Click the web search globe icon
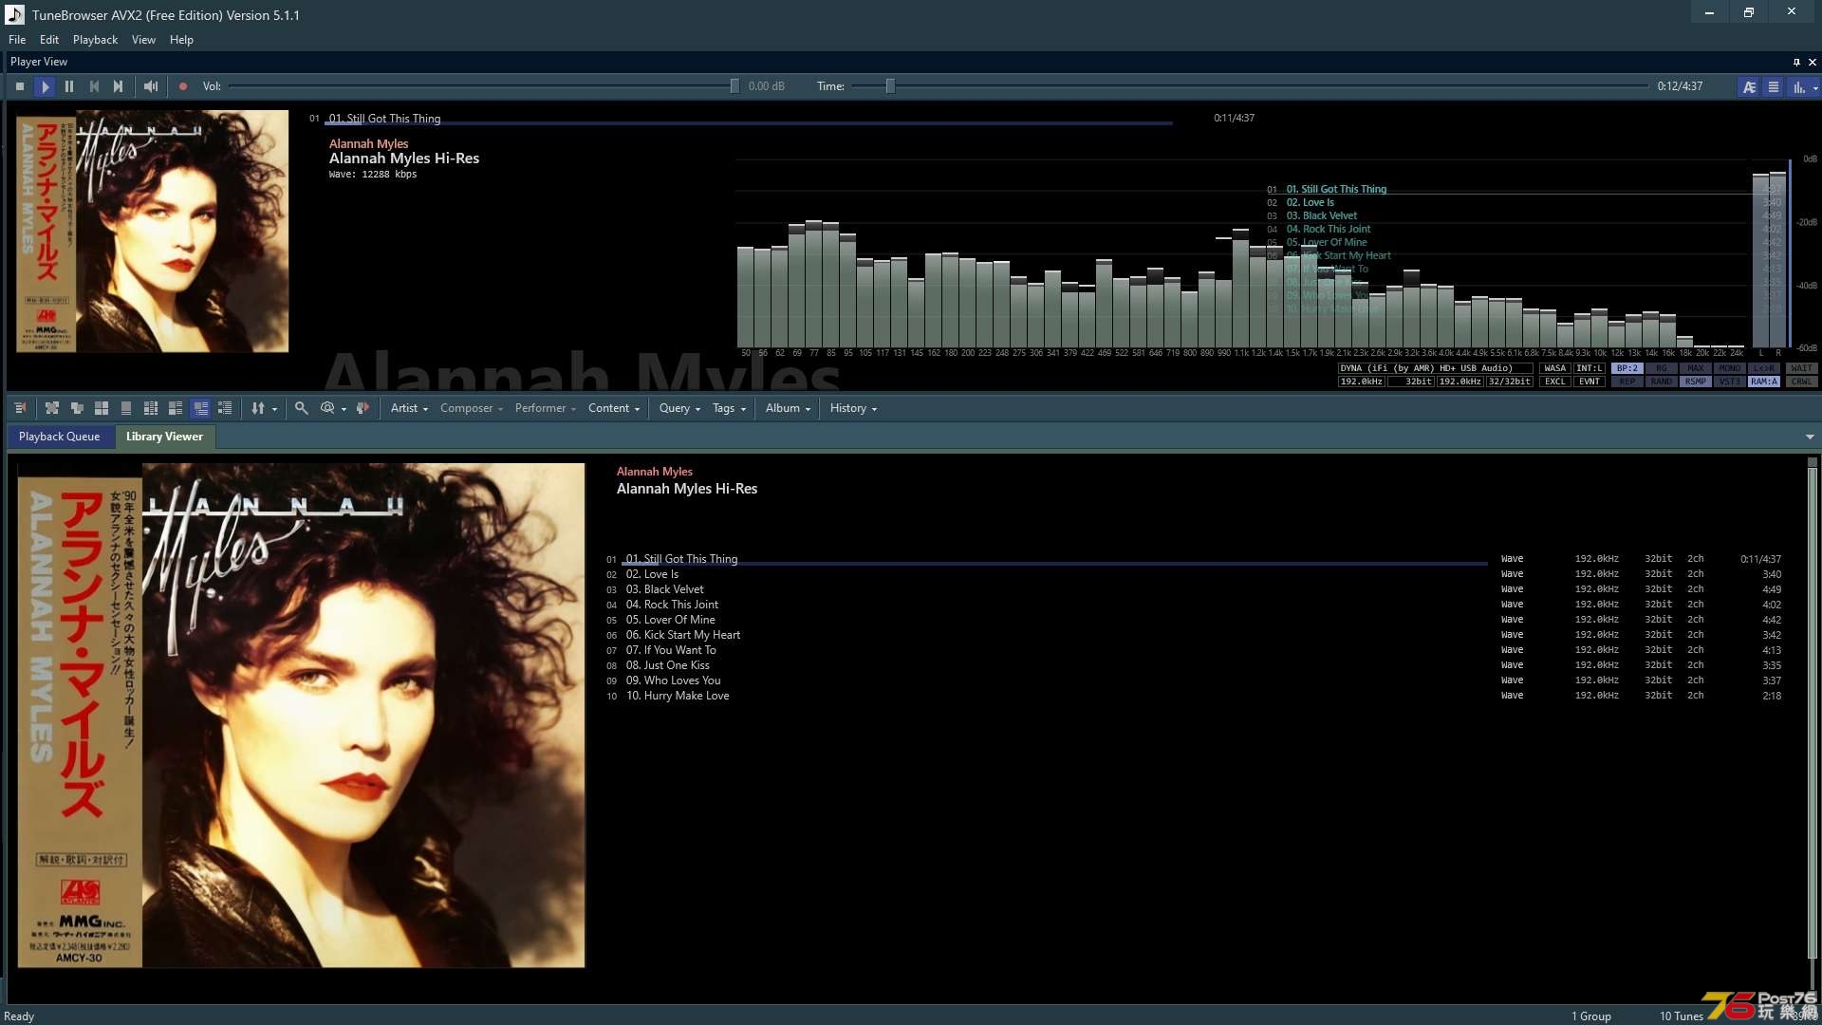The image size is (1822, 1025). coord(327,408)
